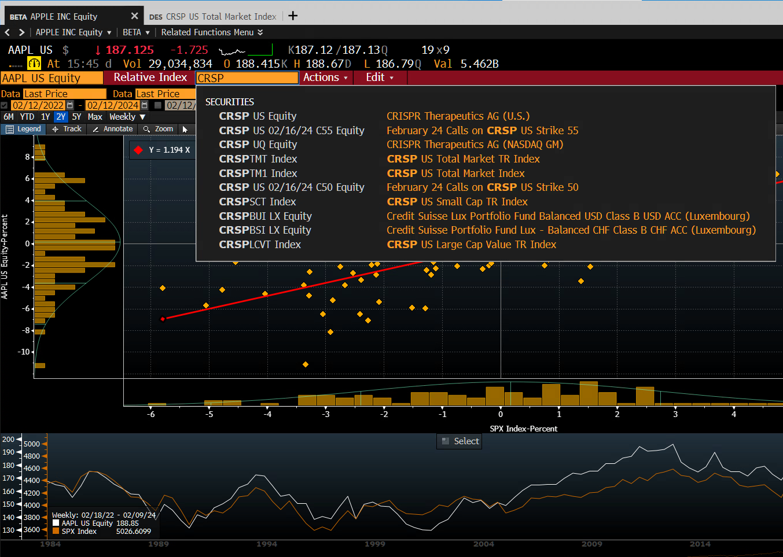
Task: Click the Y = 1.194 X equation label
Action: coord(169,150)
